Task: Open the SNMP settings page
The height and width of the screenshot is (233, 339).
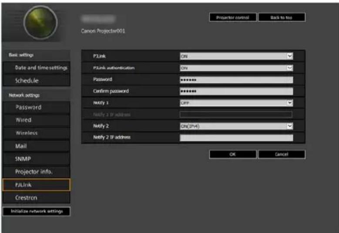Action: click(x=37, y=159)
